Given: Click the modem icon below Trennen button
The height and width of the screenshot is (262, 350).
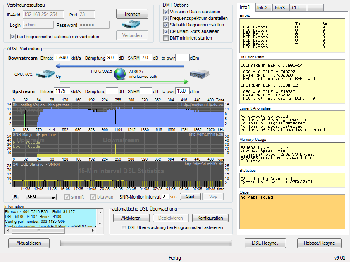Looking at the screenshot, I should click(x=131, y=24).
